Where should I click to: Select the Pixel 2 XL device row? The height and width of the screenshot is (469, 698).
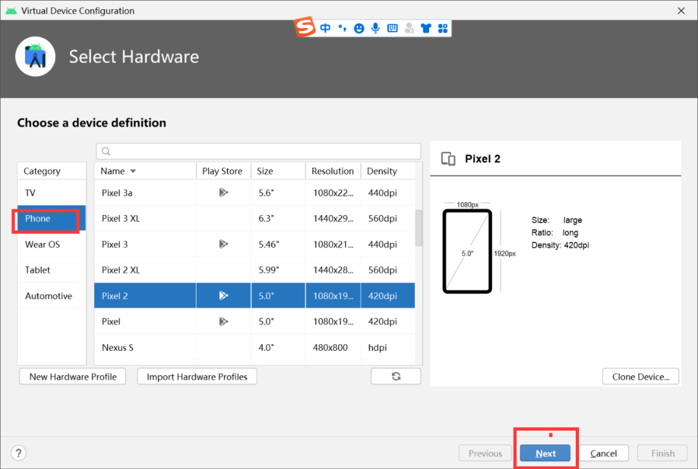click(x=255, y=270)
